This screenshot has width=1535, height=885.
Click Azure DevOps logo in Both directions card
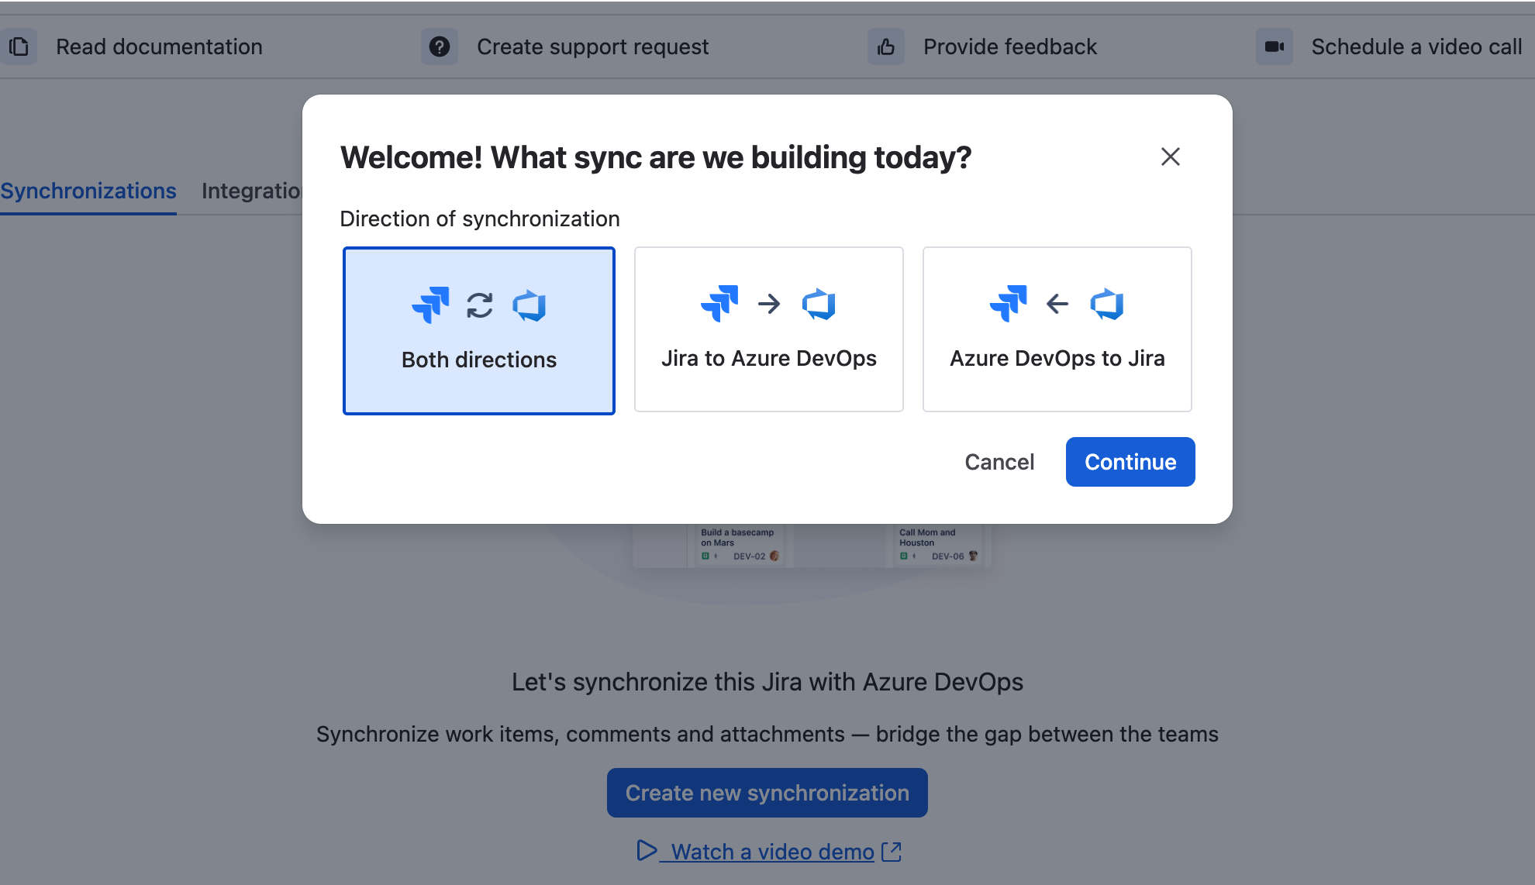(x=529, y=305)
